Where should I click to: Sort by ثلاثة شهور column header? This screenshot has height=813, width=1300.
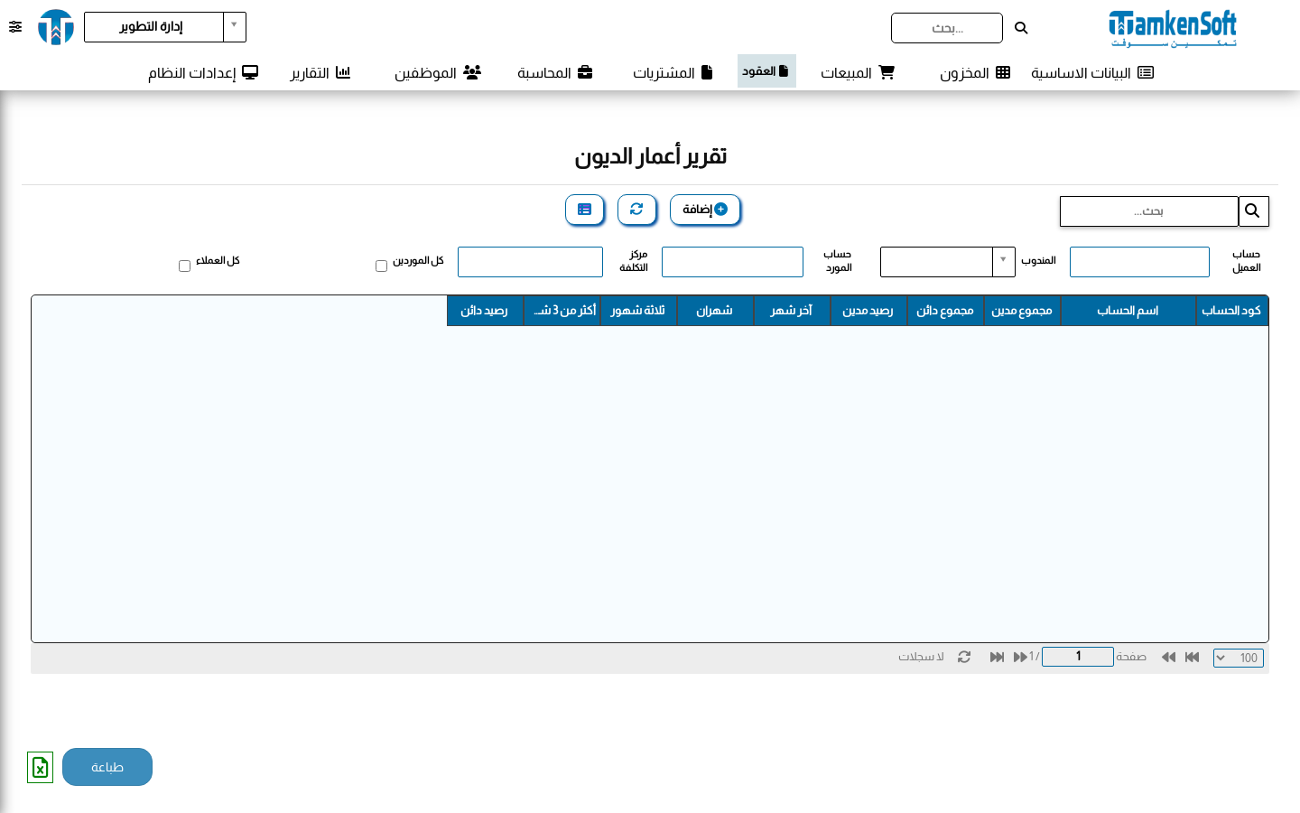tap(638, 311)
